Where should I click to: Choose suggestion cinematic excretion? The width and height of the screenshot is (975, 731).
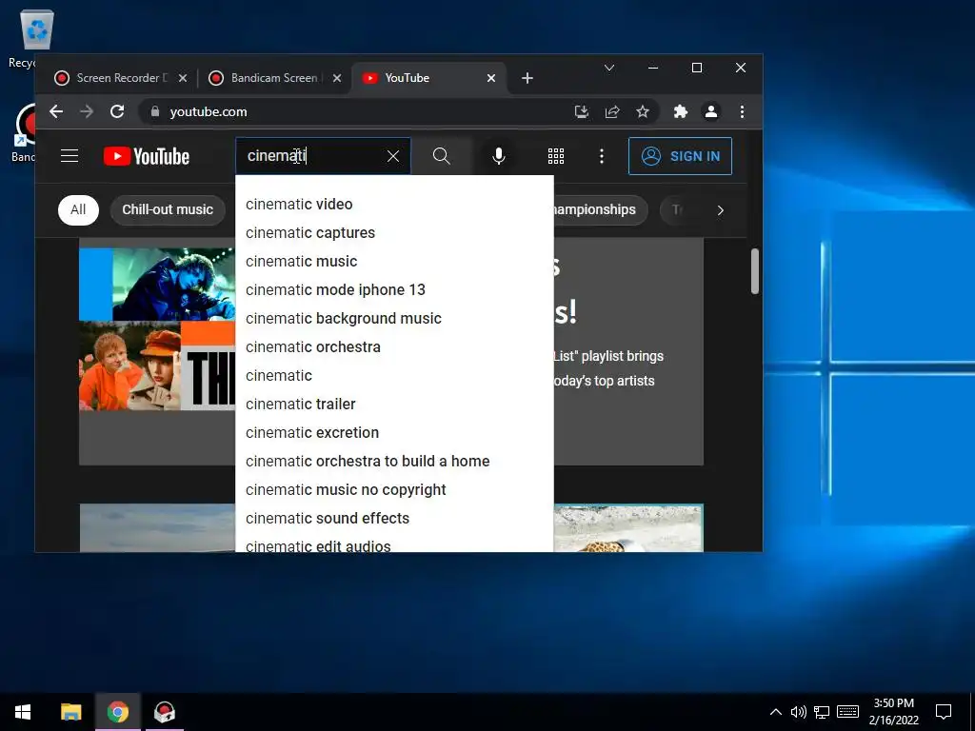tap(394, 433)
